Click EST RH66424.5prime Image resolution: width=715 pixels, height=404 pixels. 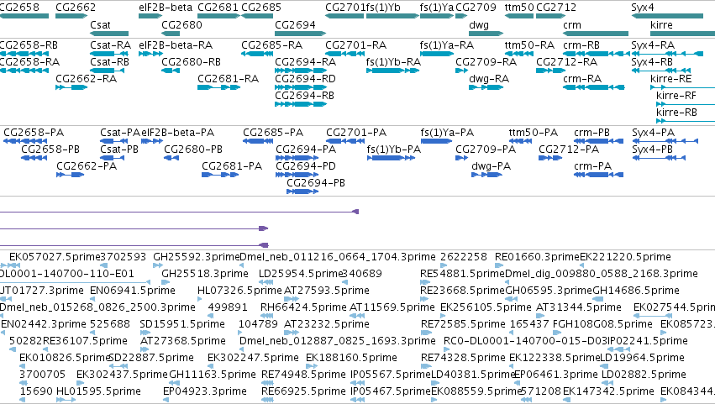[x=266, y=316]
